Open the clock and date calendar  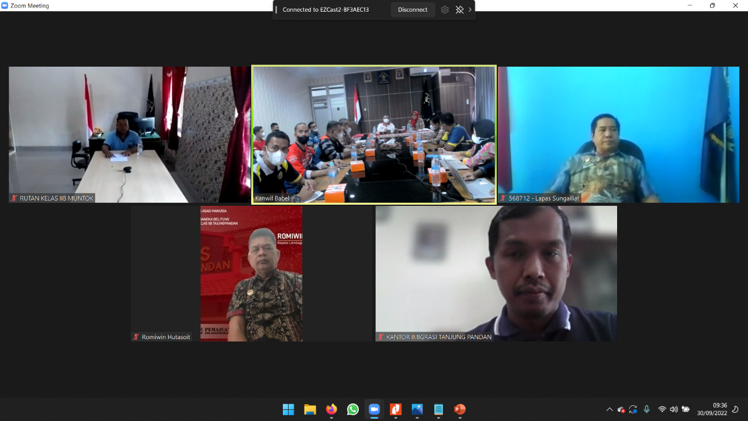[712, 409]
